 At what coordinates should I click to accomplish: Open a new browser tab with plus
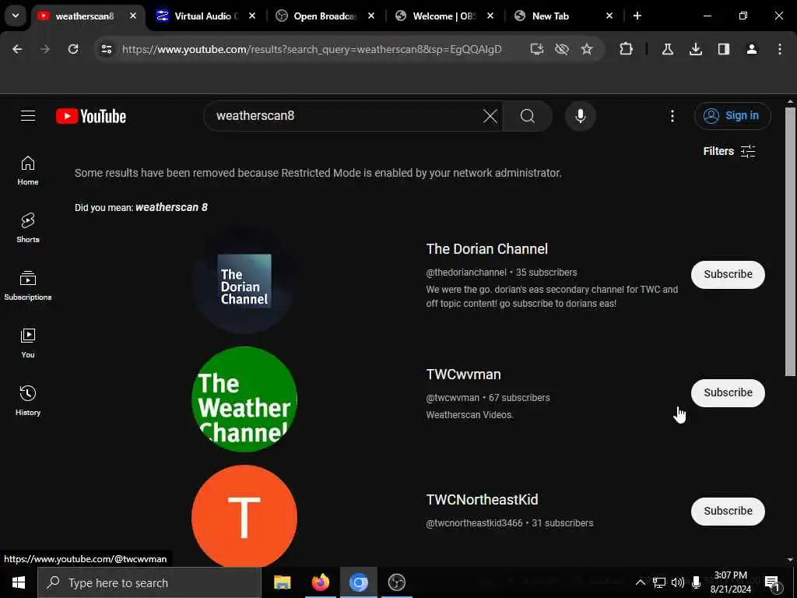click(637, 16)
